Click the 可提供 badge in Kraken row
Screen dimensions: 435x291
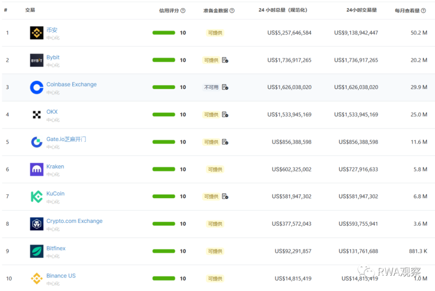pos(215,170)
